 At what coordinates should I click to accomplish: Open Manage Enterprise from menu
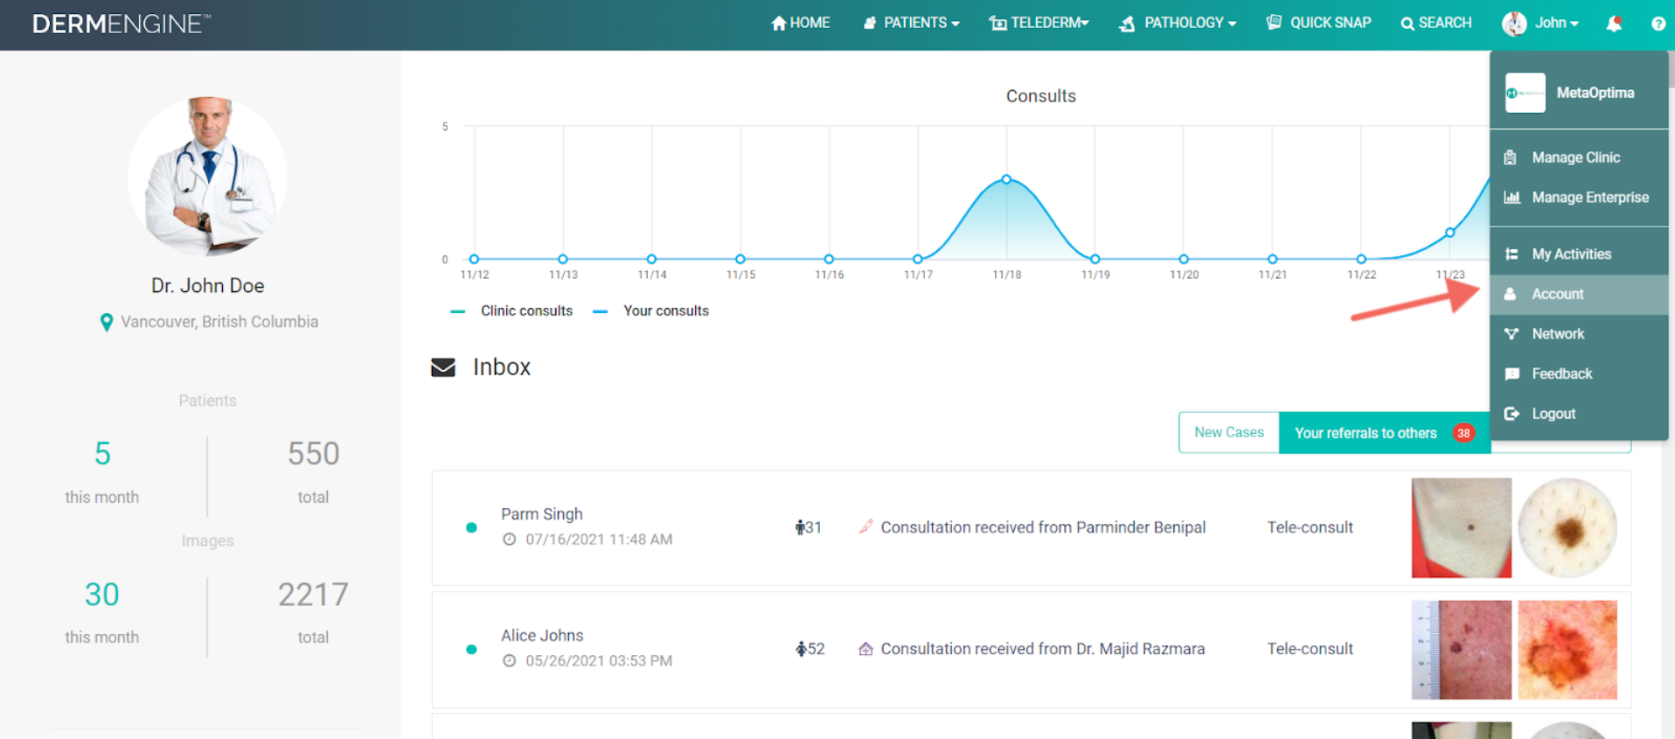1579,198
